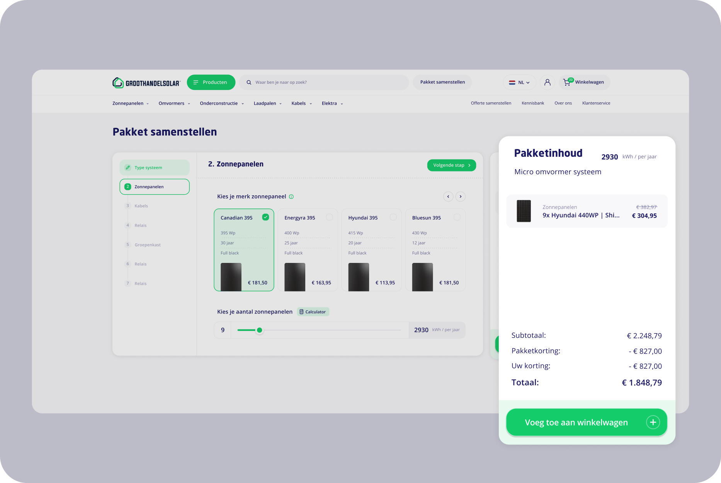Click Pakket samenstellen header button
721x483 pixels.
pos(442,82)
